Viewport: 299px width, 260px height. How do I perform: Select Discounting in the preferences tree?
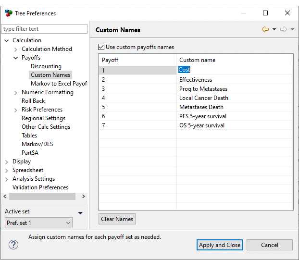[46, 66]
